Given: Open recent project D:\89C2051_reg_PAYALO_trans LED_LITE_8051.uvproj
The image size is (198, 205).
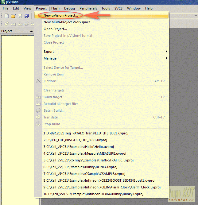Looking at the screenshot, I should click(101, 133).
